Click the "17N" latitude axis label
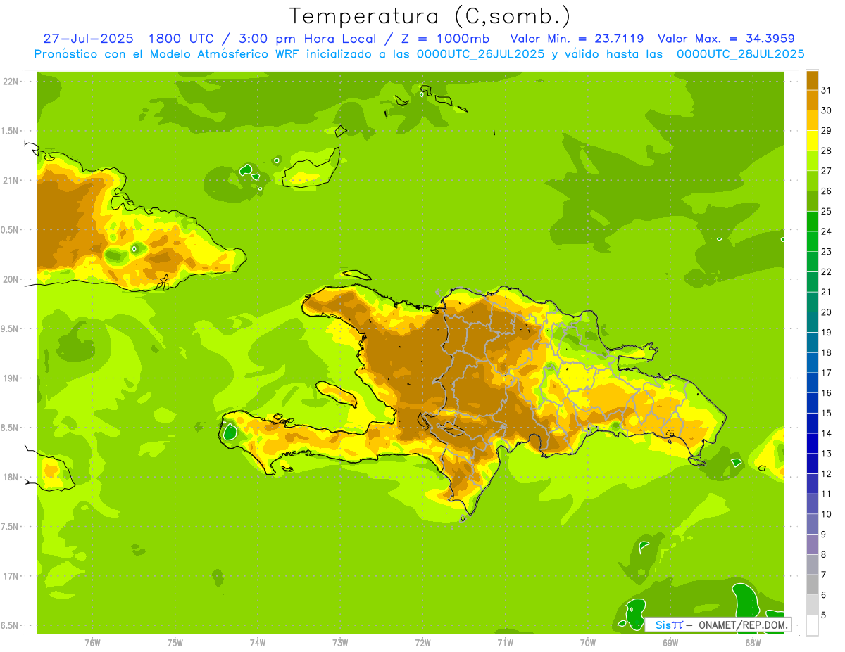845x652 pixels. 11,576
